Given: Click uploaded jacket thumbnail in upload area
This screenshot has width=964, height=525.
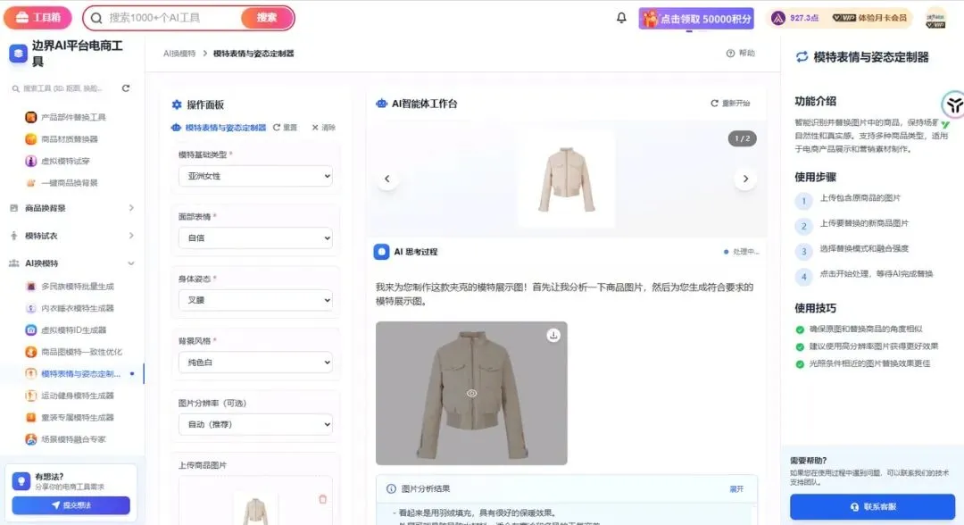Looking at the screenshot, I should click(x=255, y=510).
